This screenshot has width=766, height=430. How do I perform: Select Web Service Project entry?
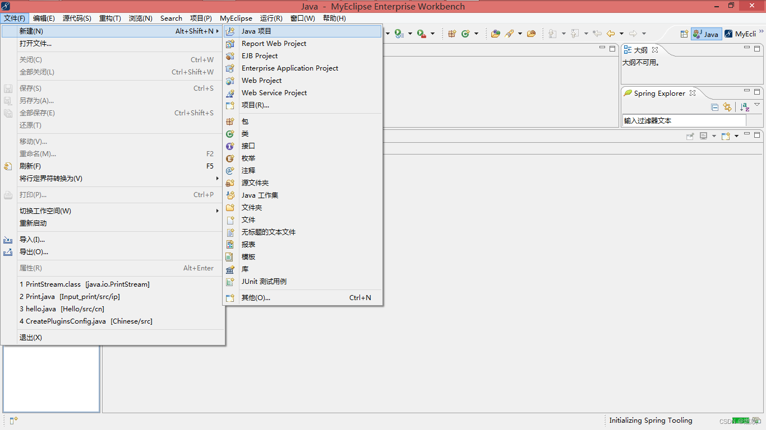pos(302,93)
